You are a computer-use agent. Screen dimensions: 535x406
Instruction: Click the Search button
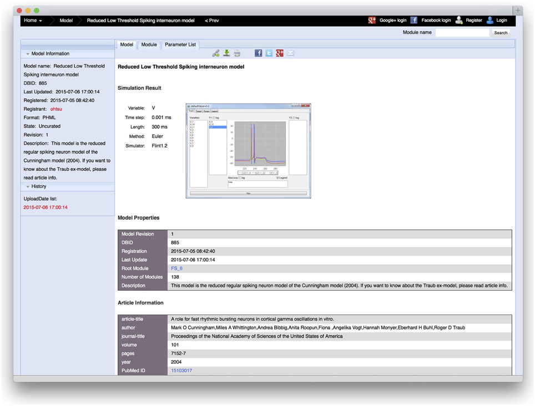pyautogui.click(x=501, y=33)
